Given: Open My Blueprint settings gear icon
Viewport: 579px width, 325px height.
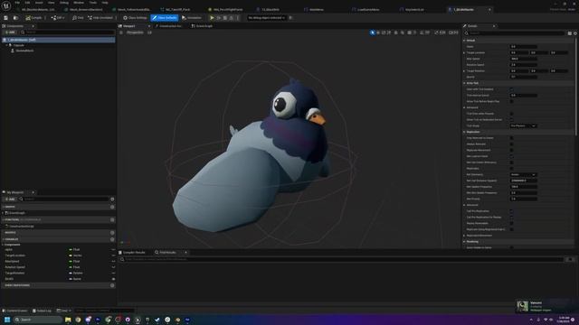Looking at the screenshot, I should [x=112, y=199].
